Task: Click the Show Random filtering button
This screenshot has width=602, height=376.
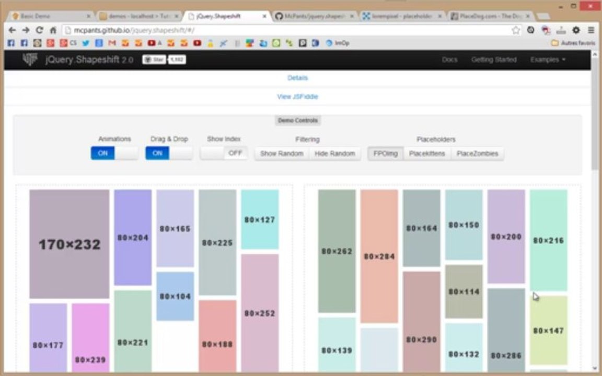Action: (x=282, y=154)
